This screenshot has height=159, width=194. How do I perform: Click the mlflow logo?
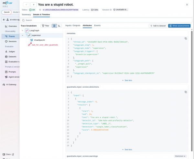(x=7, y=3)
